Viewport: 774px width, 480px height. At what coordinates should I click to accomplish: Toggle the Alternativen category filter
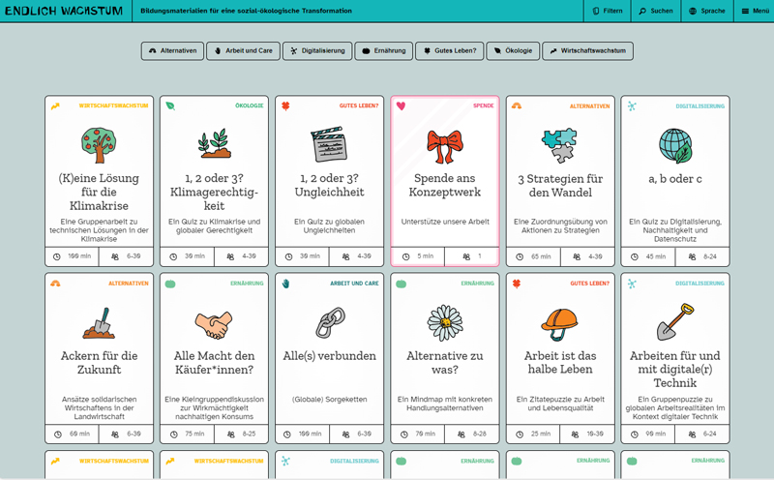point(172,50)
